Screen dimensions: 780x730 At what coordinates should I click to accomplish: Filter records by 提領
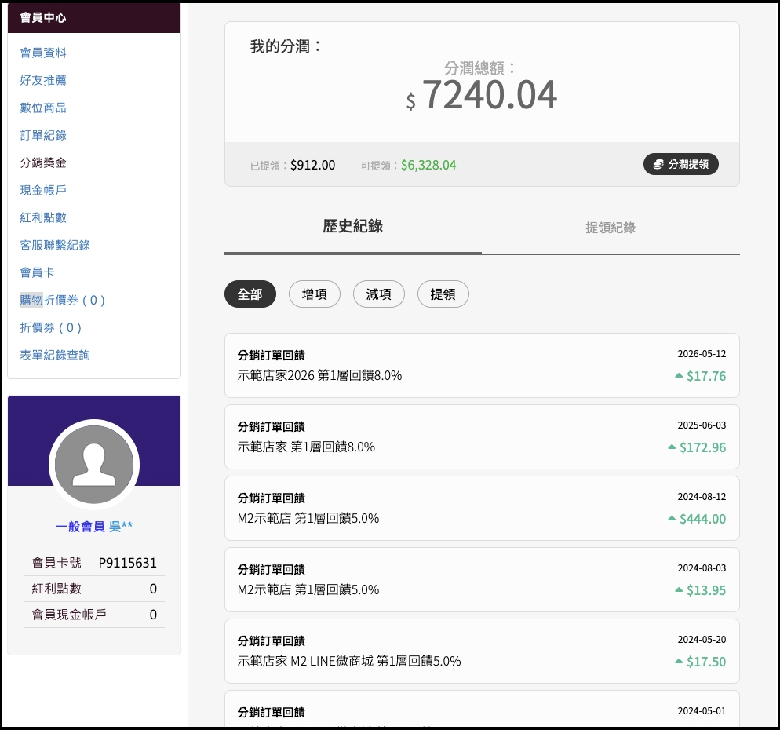point(443,294)
